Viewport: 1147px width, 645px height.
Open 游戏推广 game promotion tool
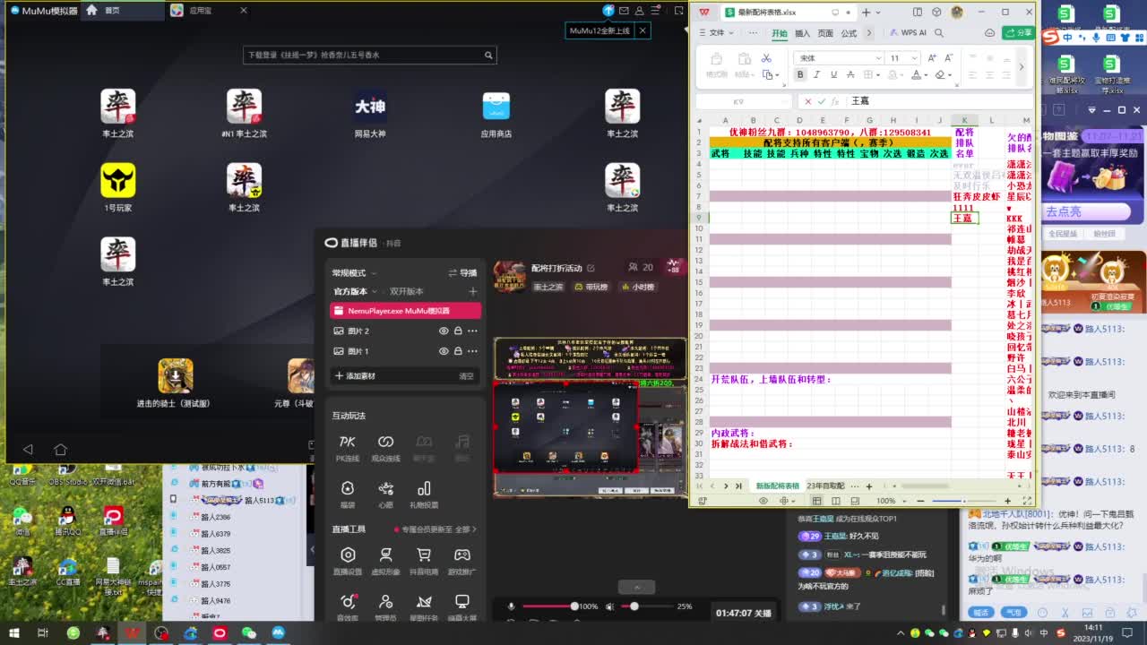[462, 560]
